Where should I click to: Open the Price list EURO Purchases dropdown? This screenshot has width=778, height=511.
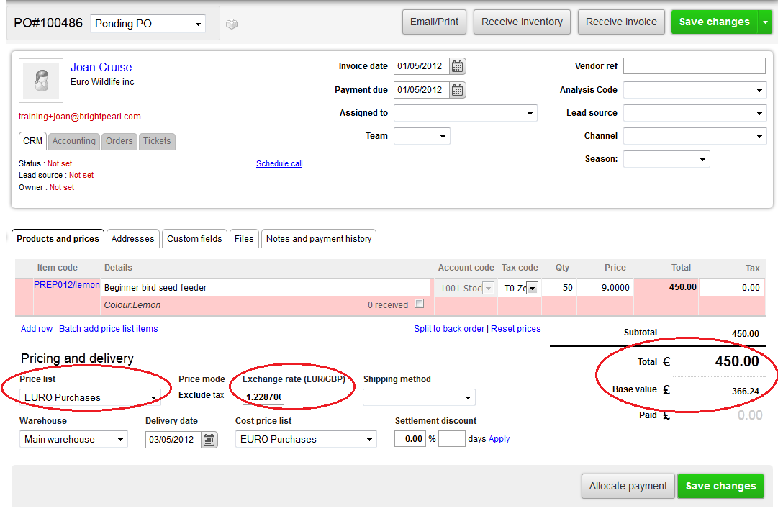[90, 397]
